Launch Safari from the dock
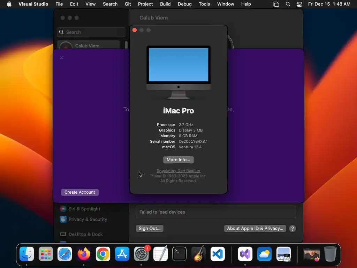357x268 pixels. (x=64, y=254)
